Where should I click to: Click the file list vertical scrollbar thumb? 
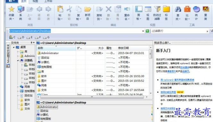point(150,54)
